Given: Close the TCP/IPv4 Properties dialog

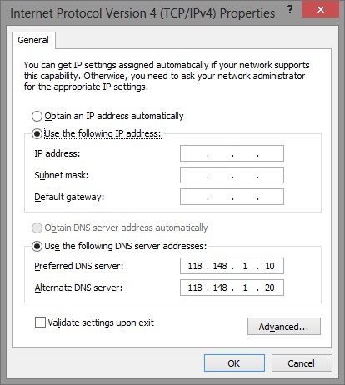Looking at the screenshot, I should (x=321, y=9).
